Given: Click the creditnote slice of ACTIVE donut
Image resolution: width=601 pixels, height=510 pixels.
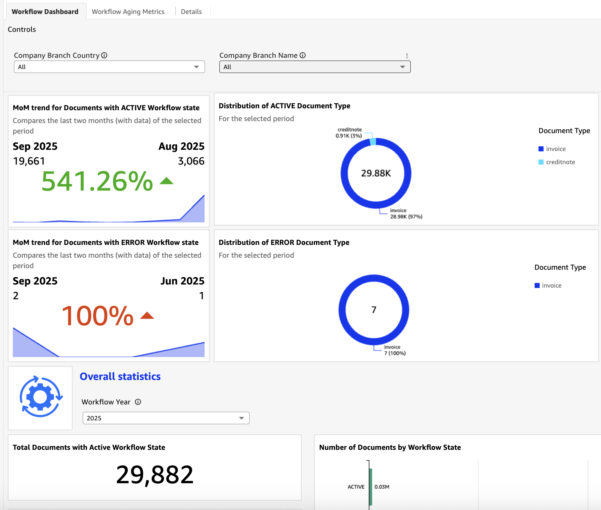Looking at the screenshot, I should (373, 141).
